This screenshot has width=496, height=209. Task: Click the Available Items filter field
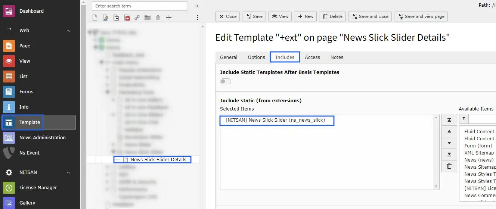point(482,119)
